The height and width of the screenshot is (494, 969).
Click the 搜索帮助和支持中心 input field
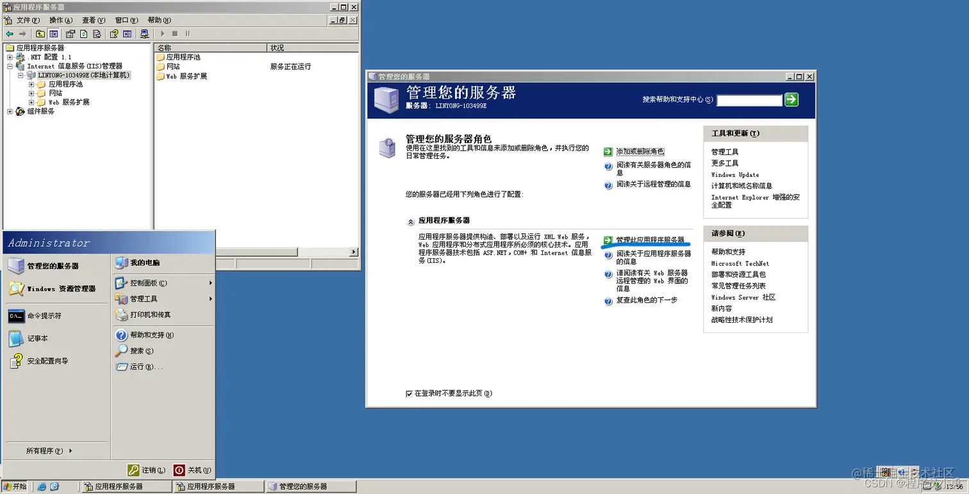coord(749,100)
